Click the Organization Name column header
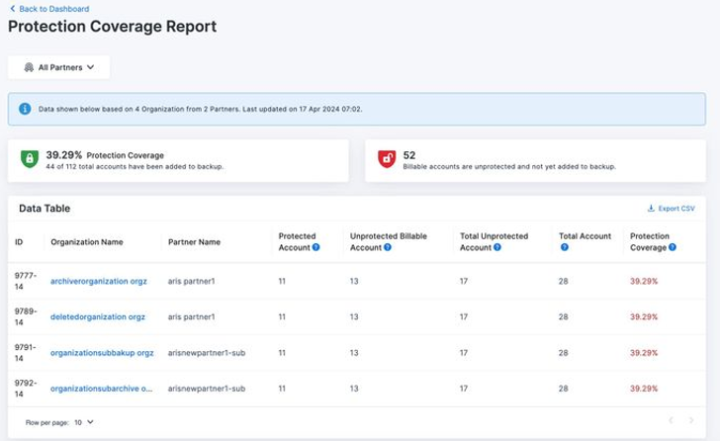 (x=87, y=242)
